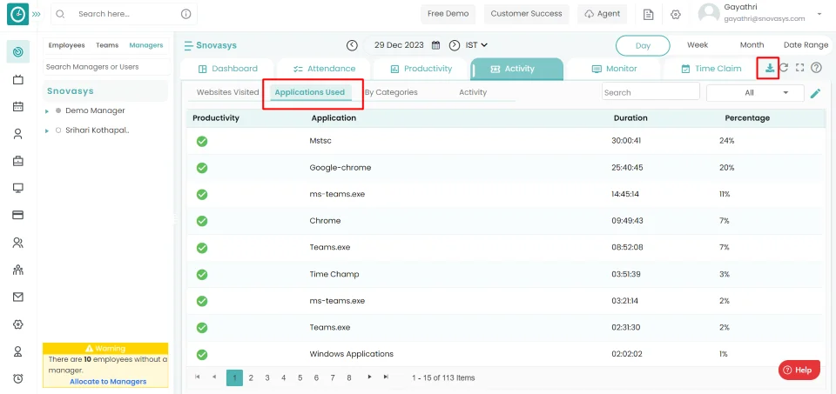Screen dimensions: 836x394
Task: Select the Employees tab in the side panel
Action: point(67,45)
